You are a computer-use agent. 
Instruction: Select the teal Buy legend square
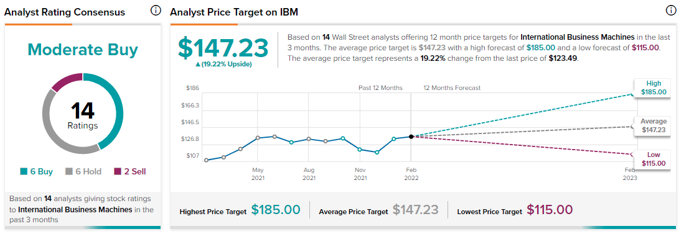coord(24,172)
